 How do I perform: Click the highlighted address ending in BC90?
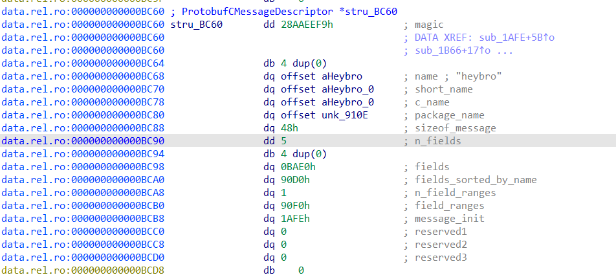(83, 141)
